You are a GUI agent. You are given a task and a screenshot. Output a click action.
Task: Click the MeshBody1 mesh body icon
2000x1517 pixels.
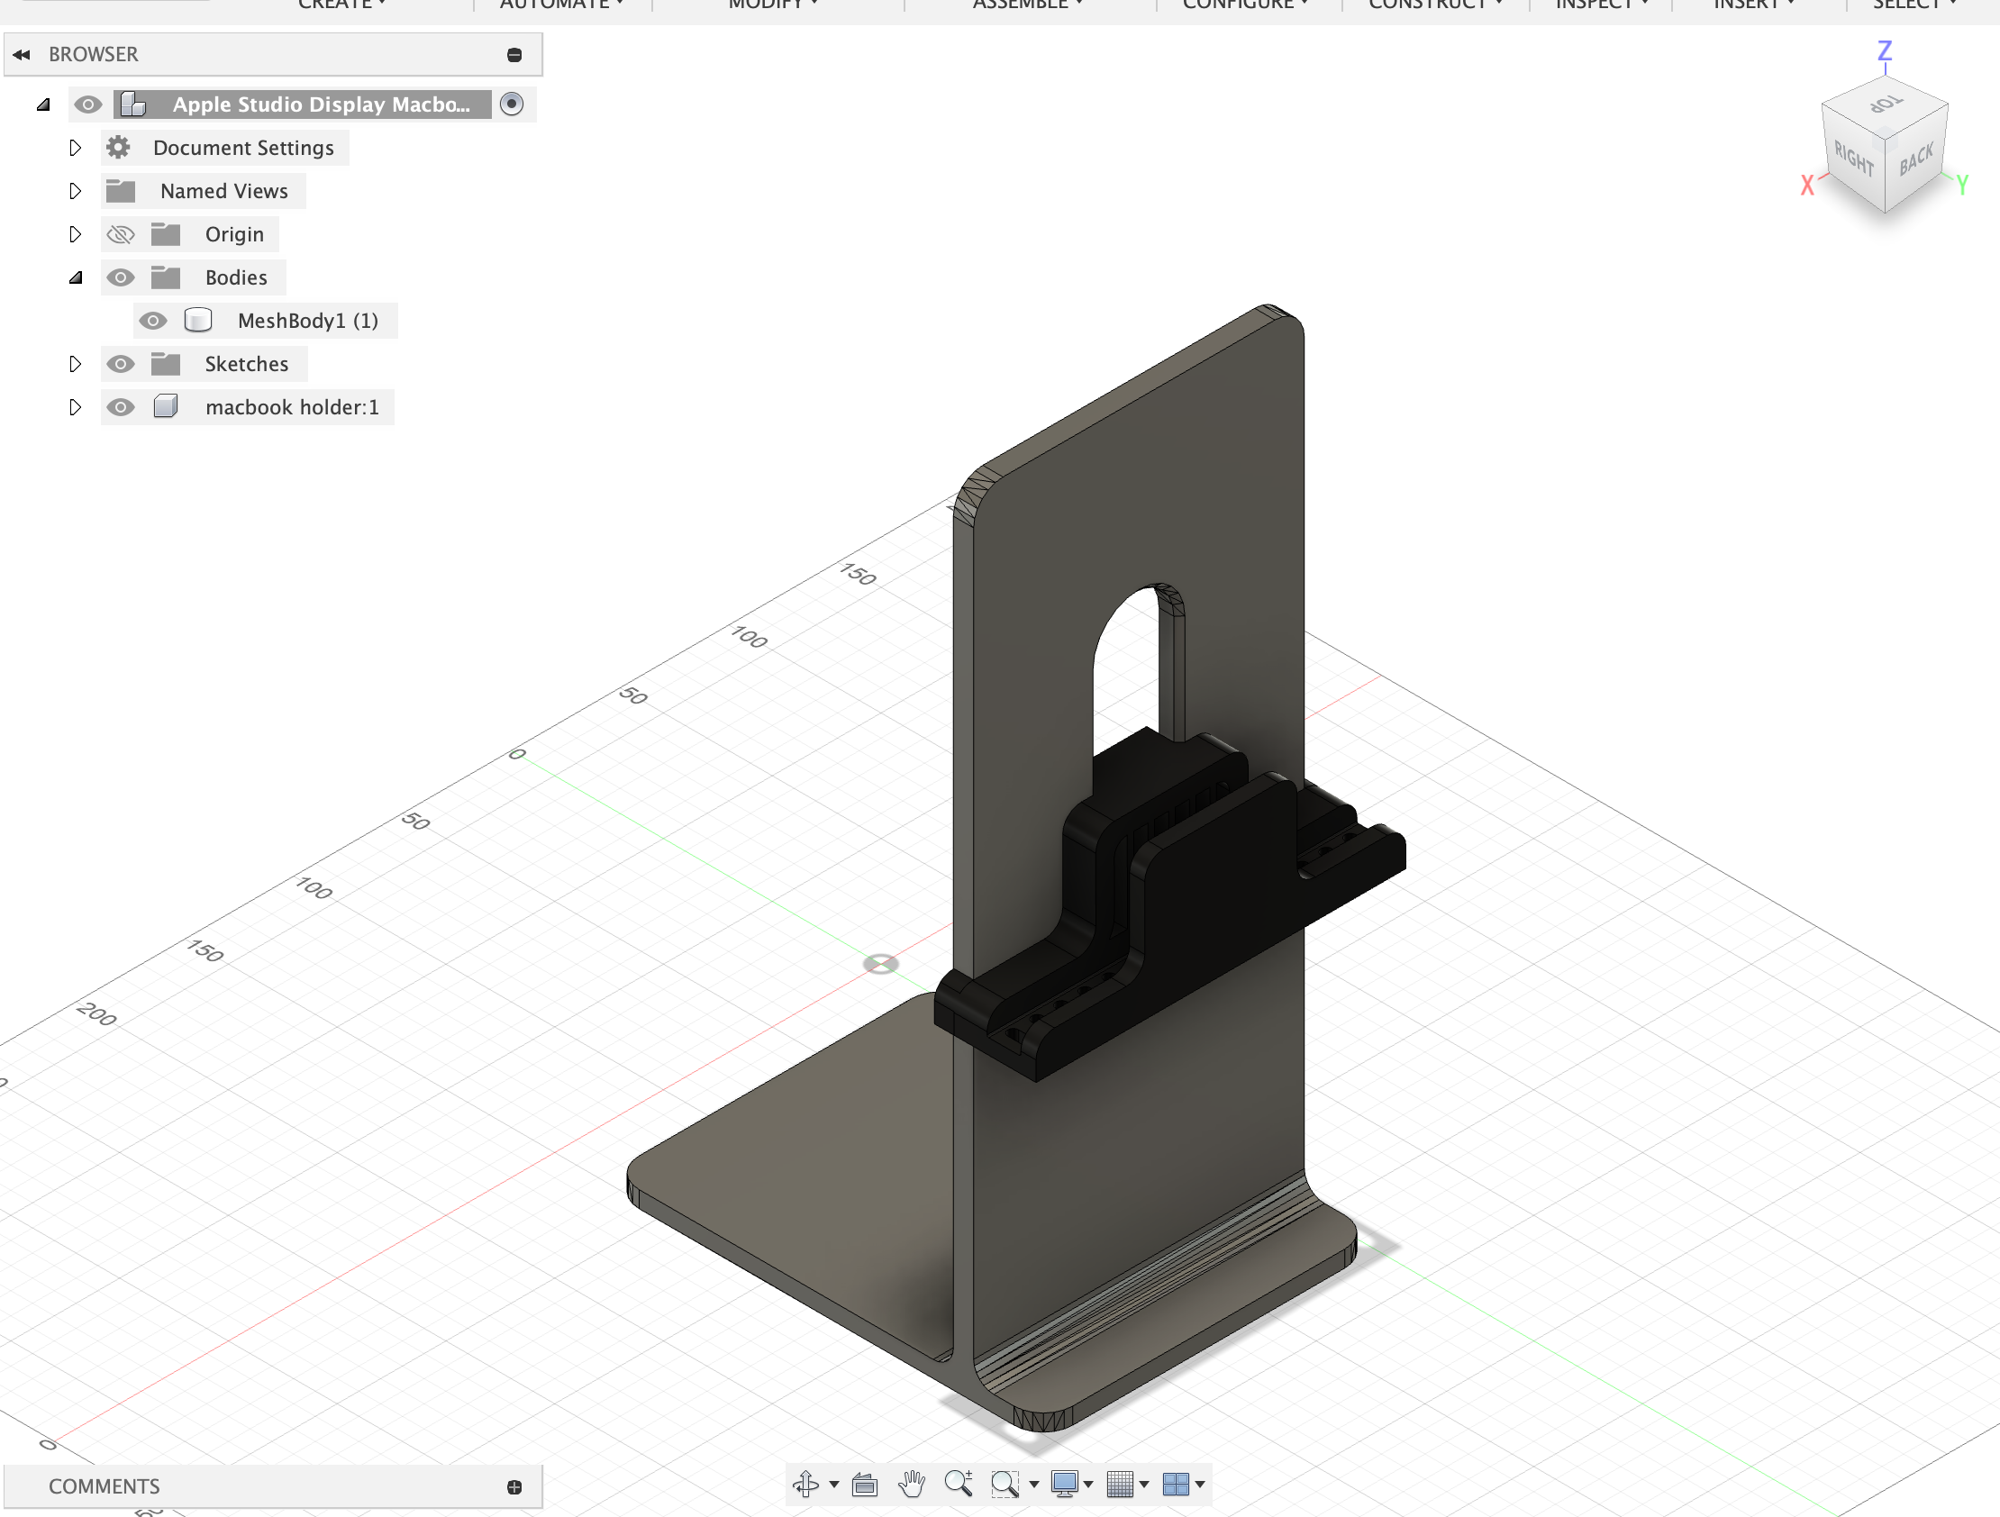[198, 320]
